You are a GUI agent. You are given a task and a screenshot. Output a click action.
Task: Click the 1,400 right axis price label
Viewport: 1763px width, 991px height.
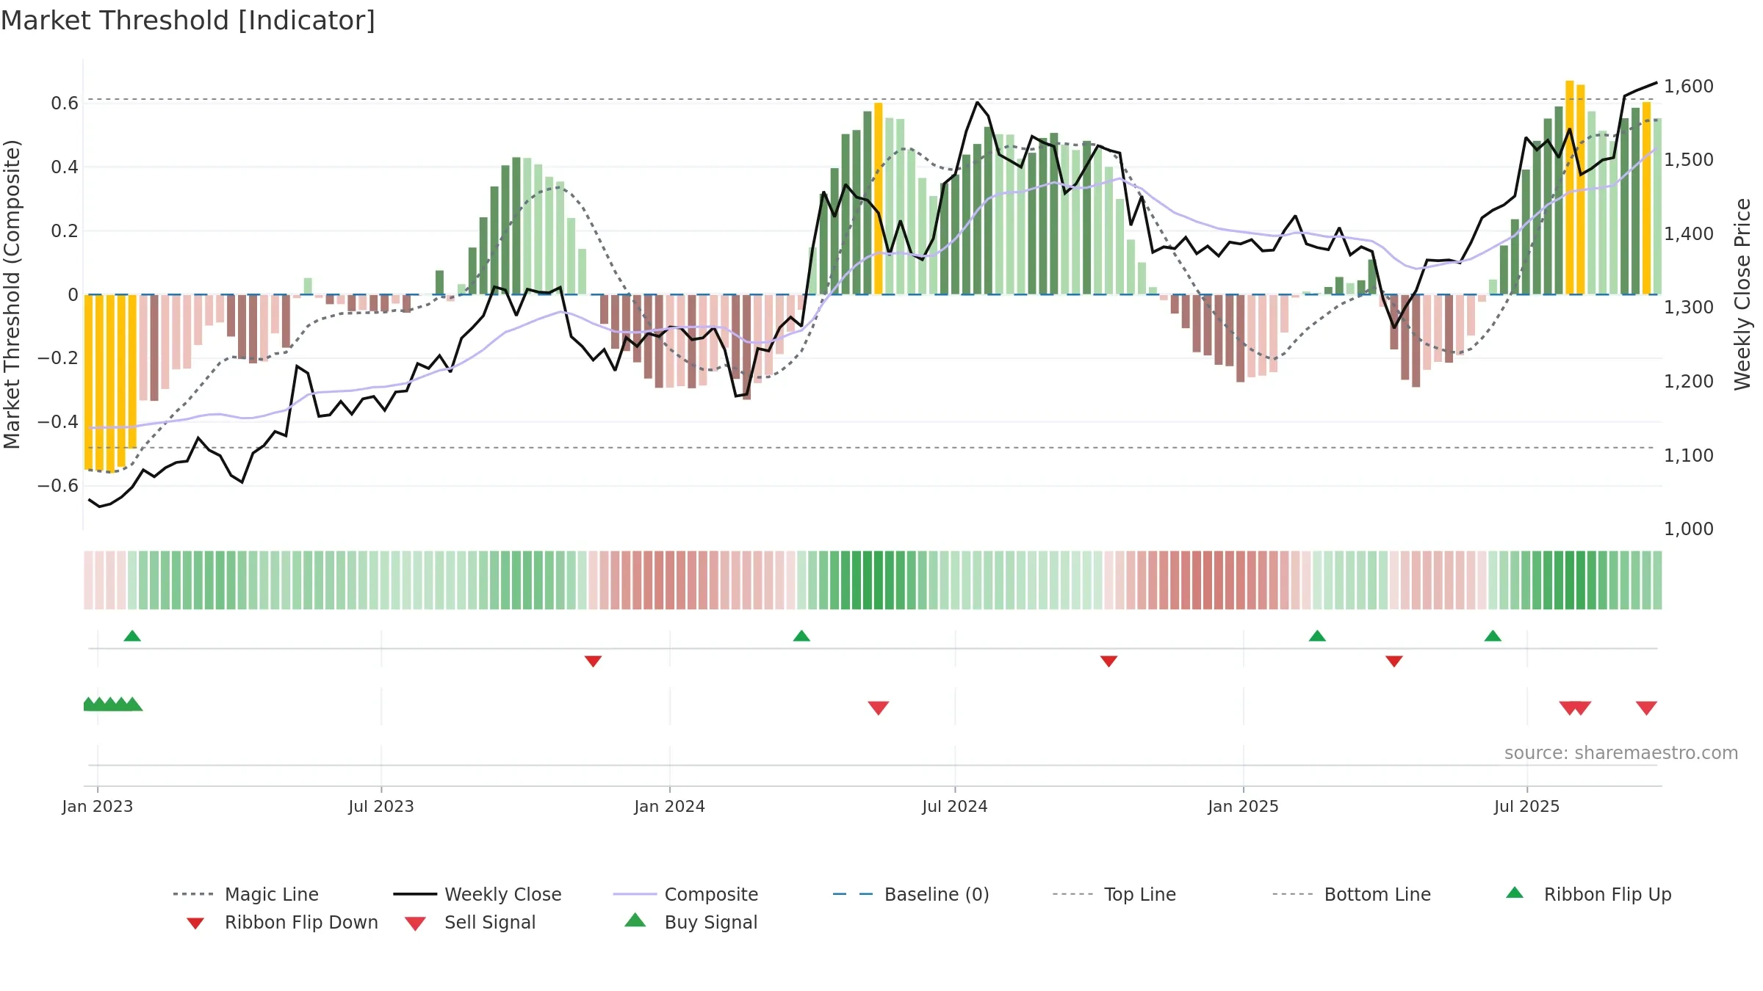click(1689, 234)
